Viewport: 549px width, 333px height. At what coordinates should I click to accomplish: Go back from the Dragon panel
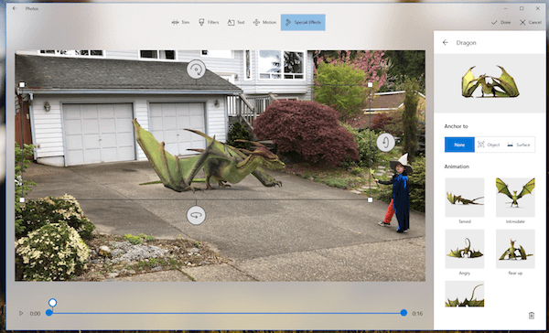point(445,42)
